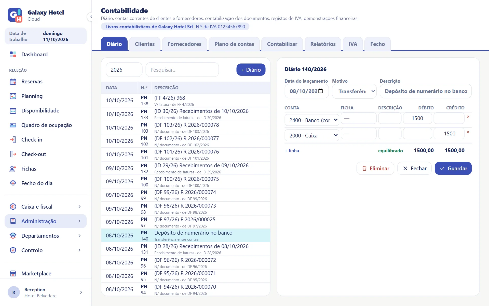This screenshot has height=306, width=489.
Task: Save the entry with Guardar
Action: point(453,168)
